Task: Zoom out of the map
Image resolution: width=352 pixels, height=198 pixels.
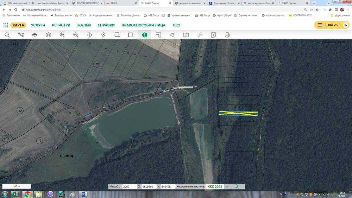Action: (x=76, y=35)
